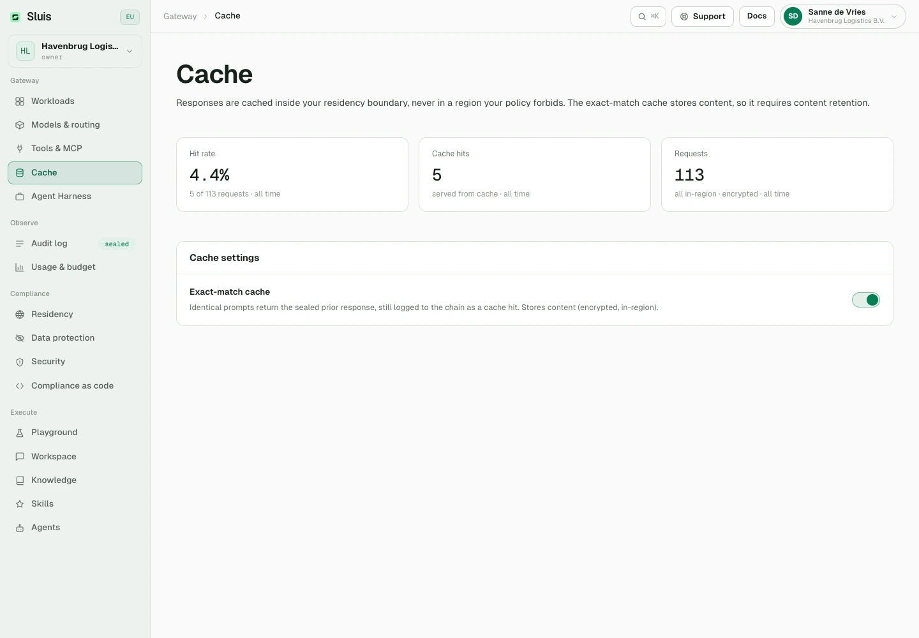Click the Cache hits card
The height and width of the screenshot is (638, 919).
coord(535,174)
